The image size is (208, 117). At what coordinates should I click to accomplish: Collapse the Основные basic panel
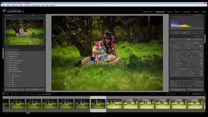(203, 36)
